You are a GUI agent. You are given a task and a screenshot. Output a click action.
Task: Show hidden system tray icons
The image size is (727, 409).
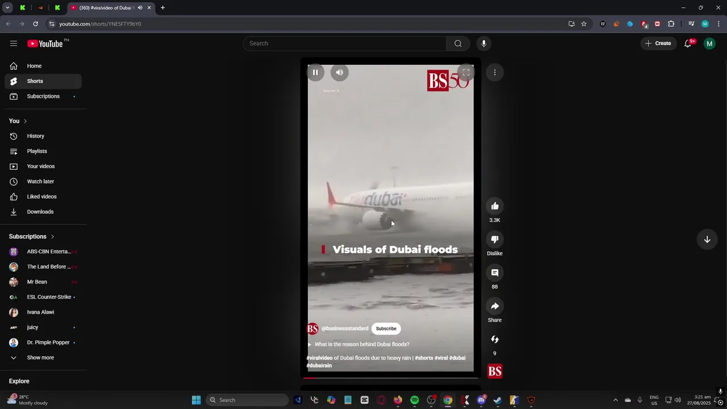(x=615, y=400)
